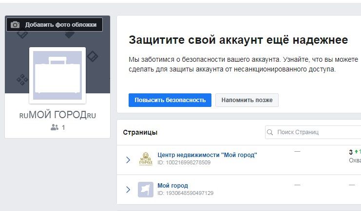This screenshot has width=361, height=211.
Task: Select ID: 193064859049​7129 text
Action: 185,193
